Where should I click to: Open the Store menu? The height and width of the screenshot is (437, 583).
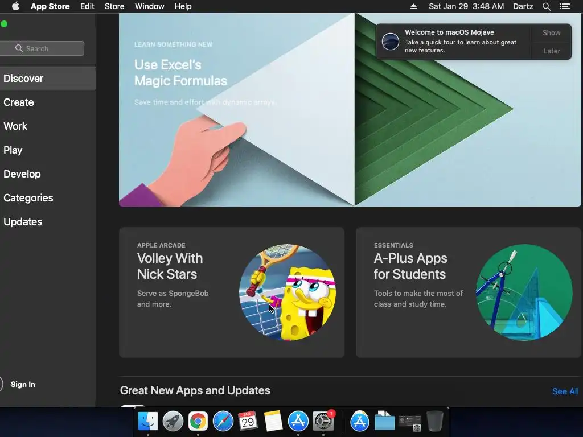114,6
